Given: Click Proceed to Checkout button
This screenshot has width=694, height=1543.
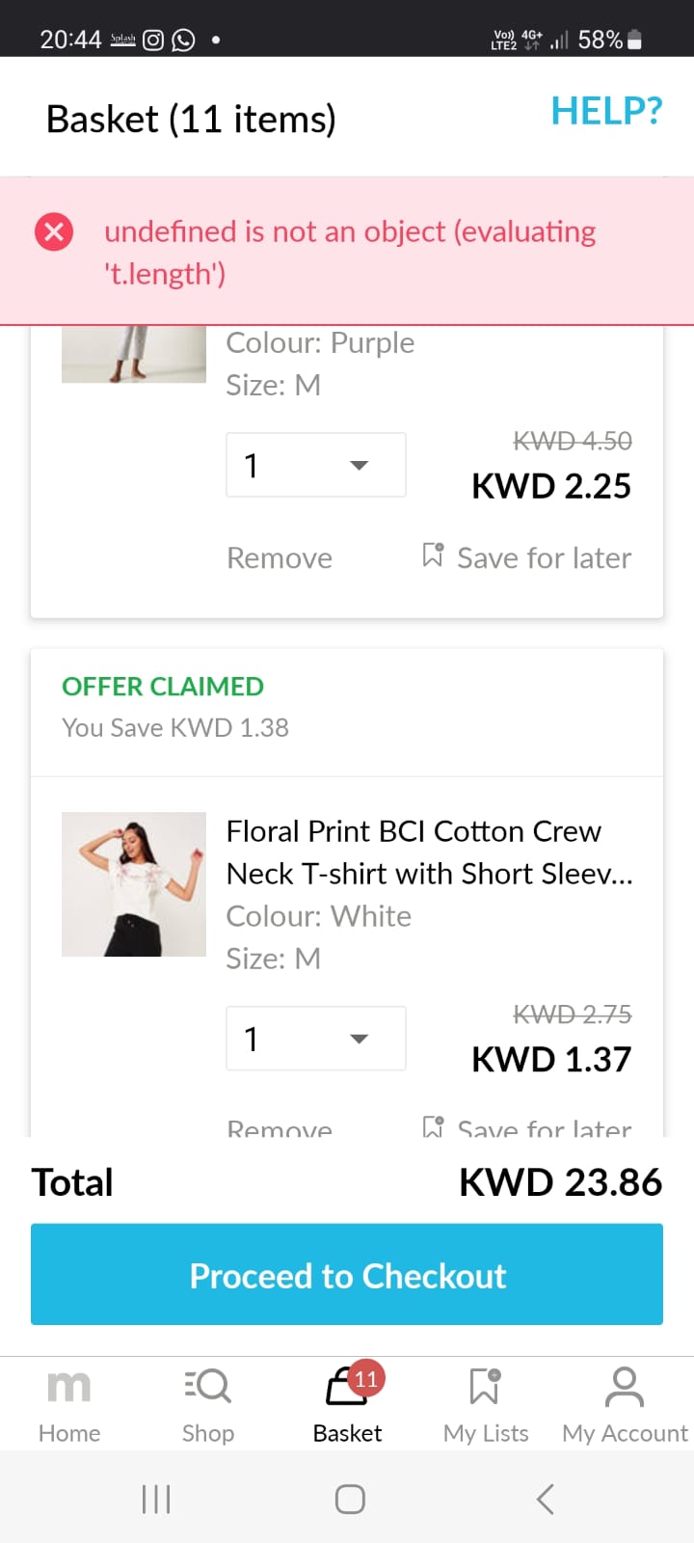Looking at the screenshot, I should coord(347,1275).
